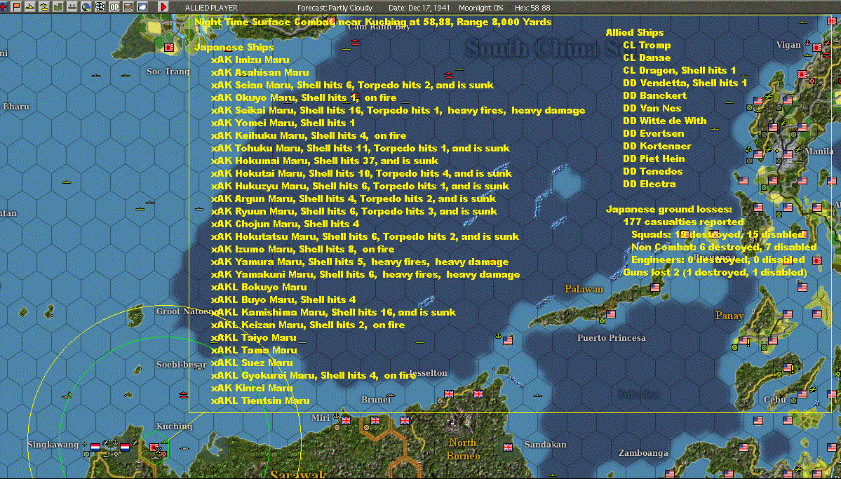Select the Japanese flag marker at Kuching
The height and width of the screenshot is (479, 841).
pos(154,447)
